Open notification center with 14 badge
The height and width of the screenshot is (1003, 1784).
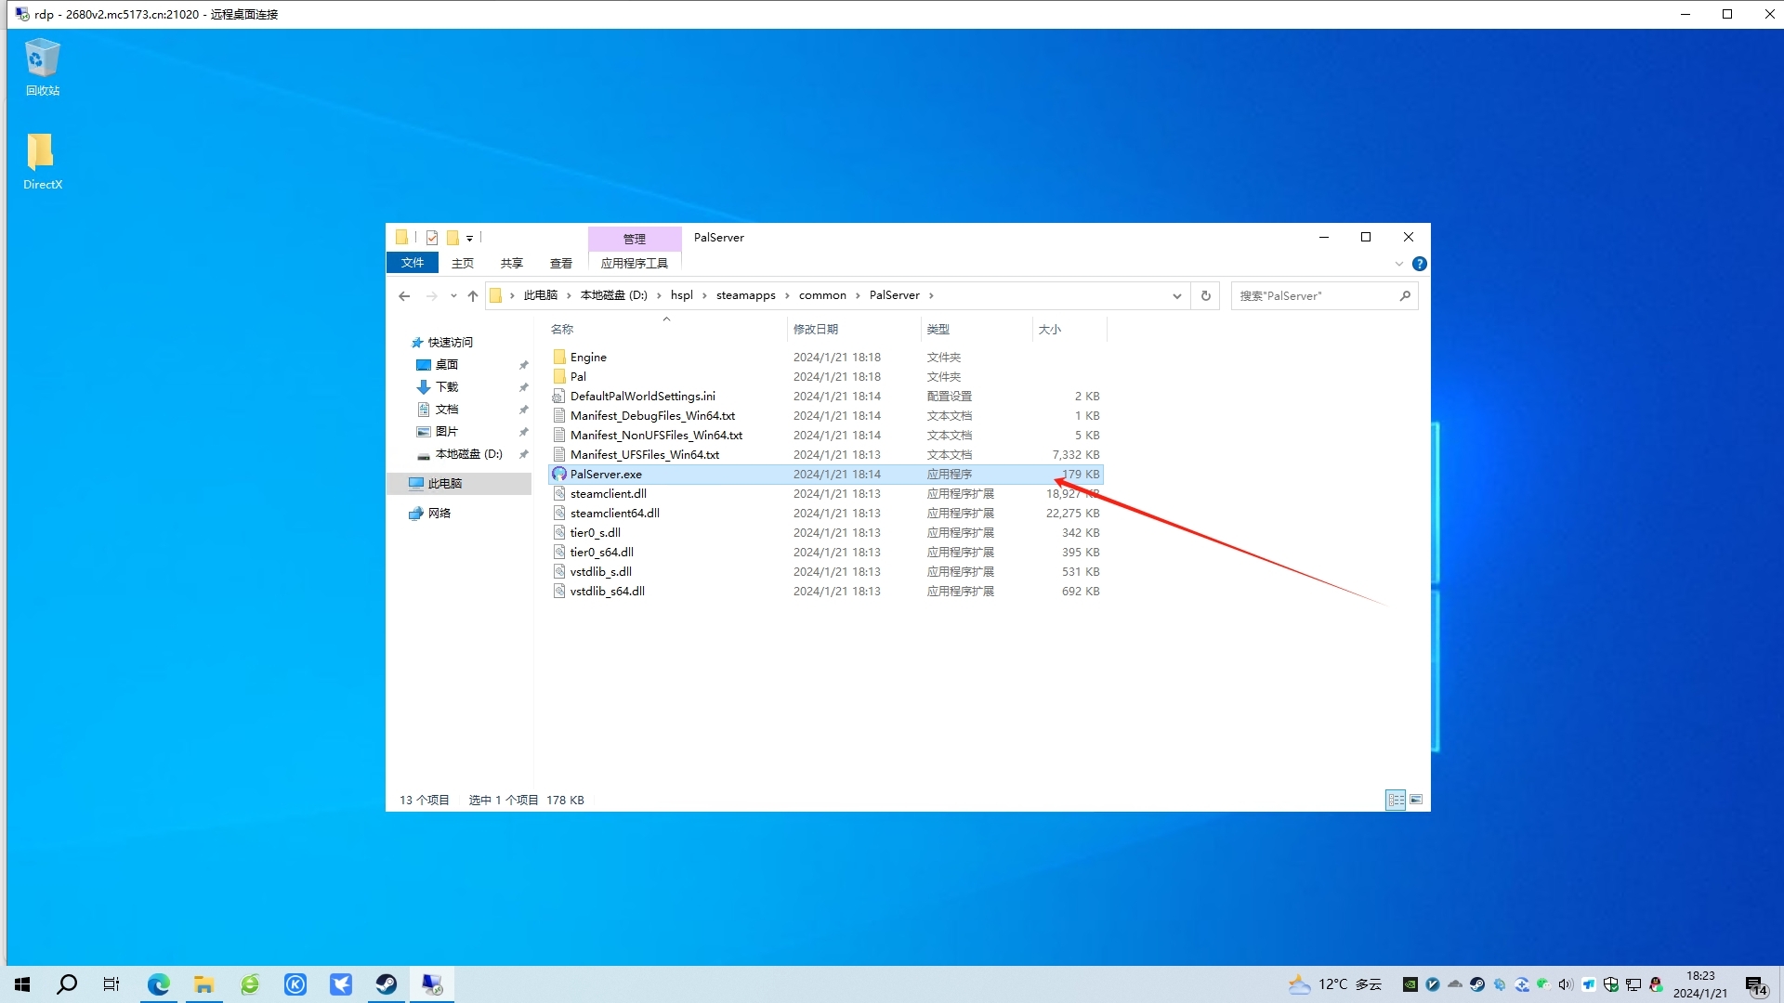pos(1756,985)
